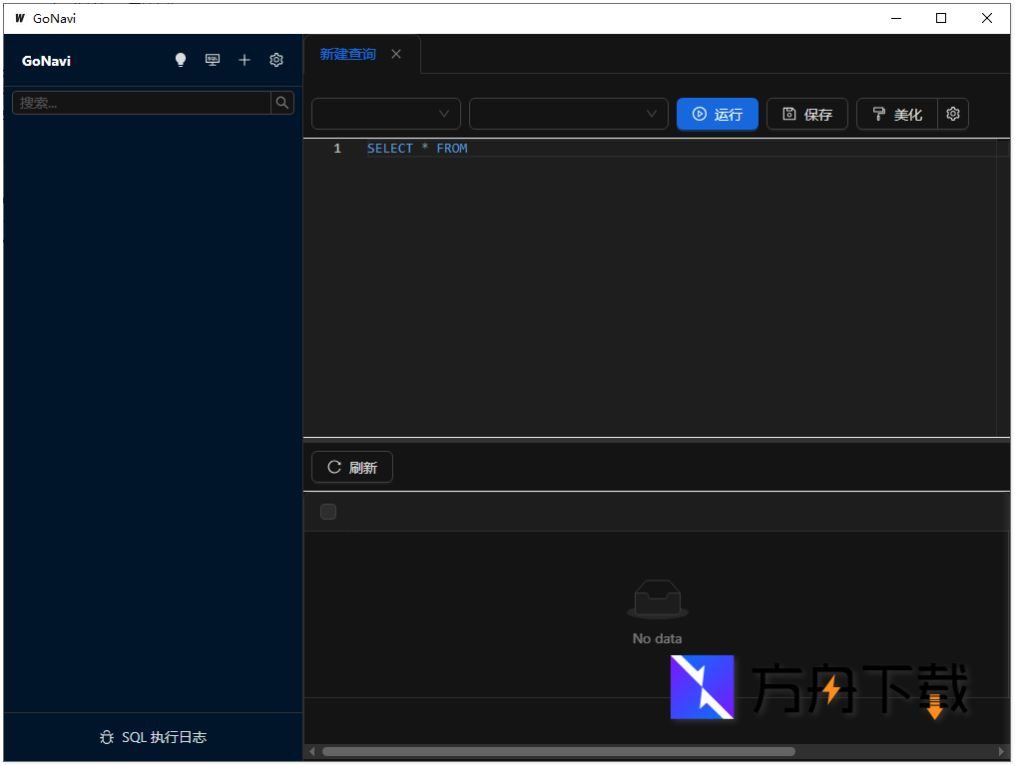Open beautify settings gear next to 美化
The width and height of the screenshot is (1015, 766).
tap(953, 115)
